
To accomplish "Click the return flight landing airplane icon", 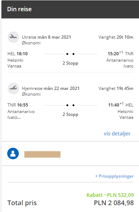I will (x=13, y=88).
